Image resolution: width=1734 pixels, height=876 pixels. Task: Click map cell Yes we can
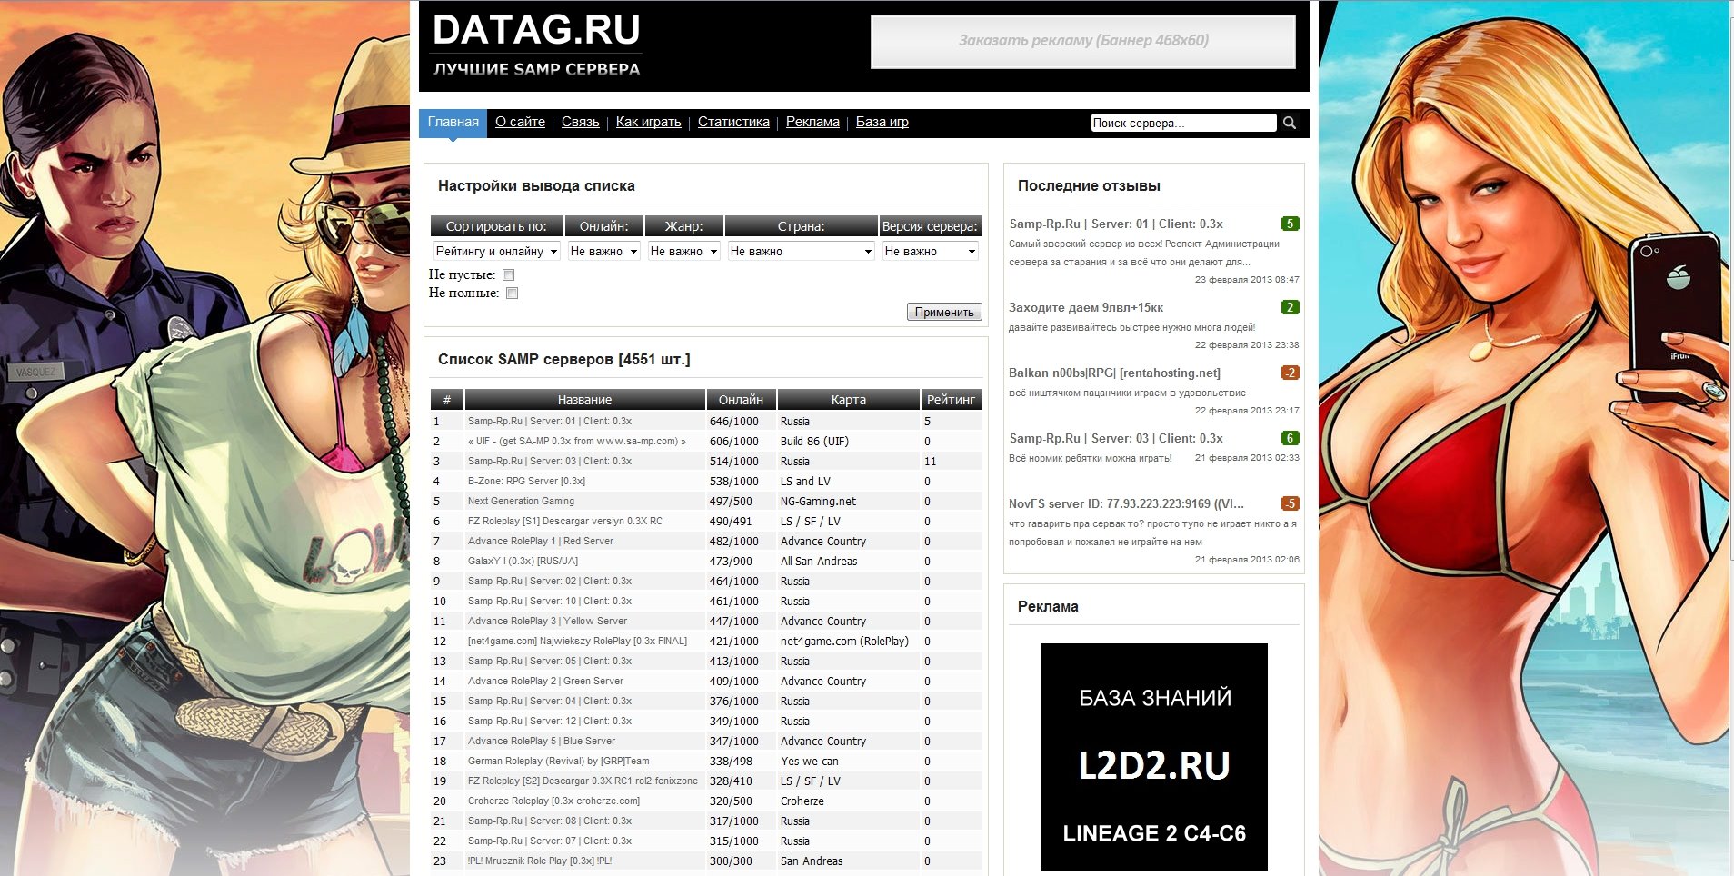click(809, 761)
